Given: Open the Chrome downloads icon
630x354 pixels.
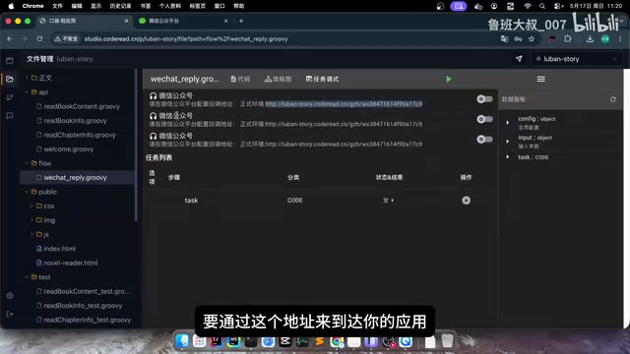Looking at the screenshot, I should point(590,39).
